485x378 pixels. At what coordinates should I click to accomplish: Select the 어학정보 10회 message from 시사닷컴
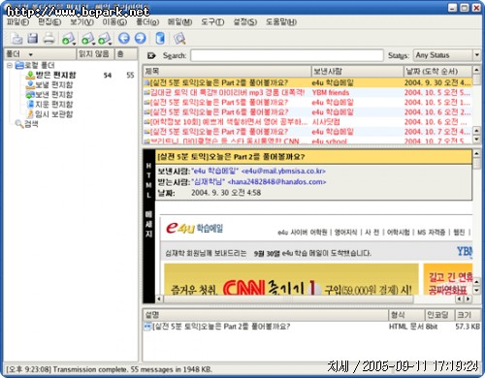(x=307, y=122)
